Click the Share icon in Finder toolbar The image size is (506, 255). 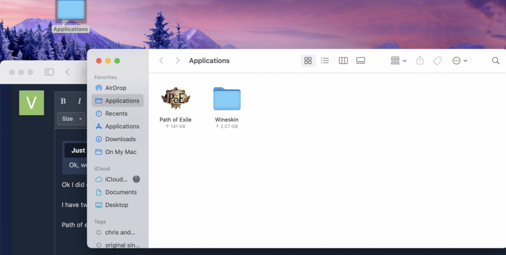coord(420,61)
